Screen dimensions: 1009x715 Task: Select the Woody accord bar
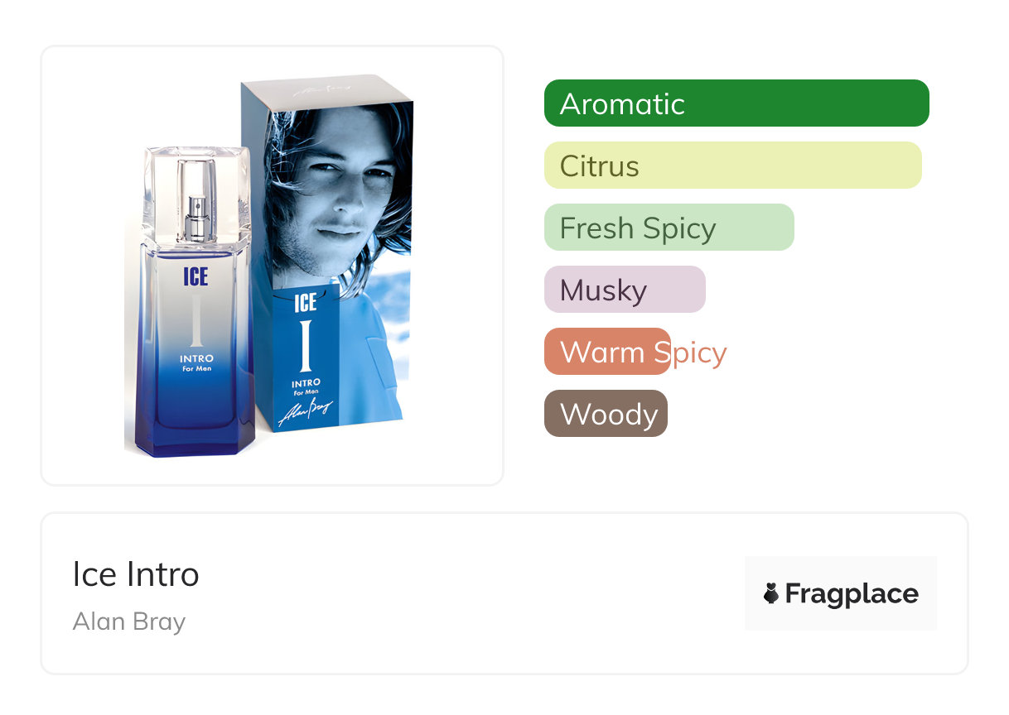point(606,414)
